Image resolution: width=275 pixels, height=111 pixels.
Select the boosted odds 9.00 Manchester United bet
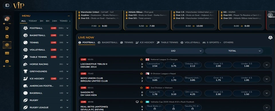point(99,26)
